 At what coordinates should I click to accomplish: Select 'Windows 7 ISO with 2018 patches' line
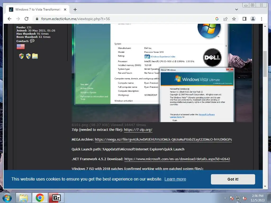[137, 168]
